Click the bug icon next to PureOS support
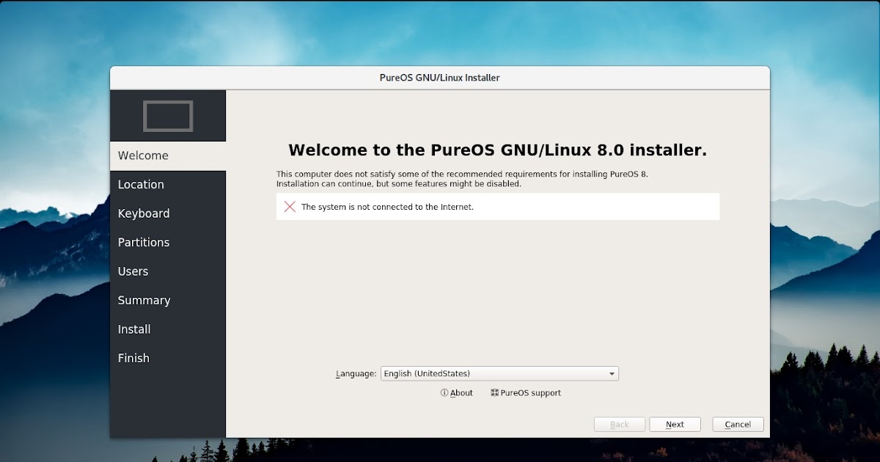The height and width of the screenshot is (462, 880). [495, 392]
